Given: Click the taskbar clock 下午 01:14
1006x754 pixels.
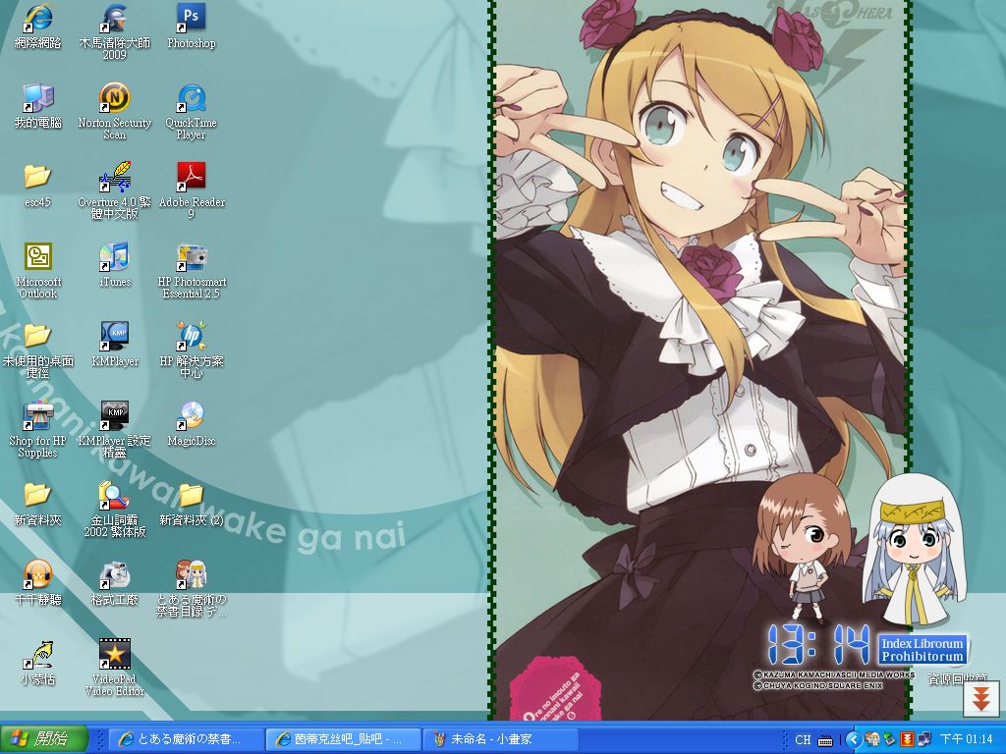Looking at the screenshot, I should tap(967, 740).
